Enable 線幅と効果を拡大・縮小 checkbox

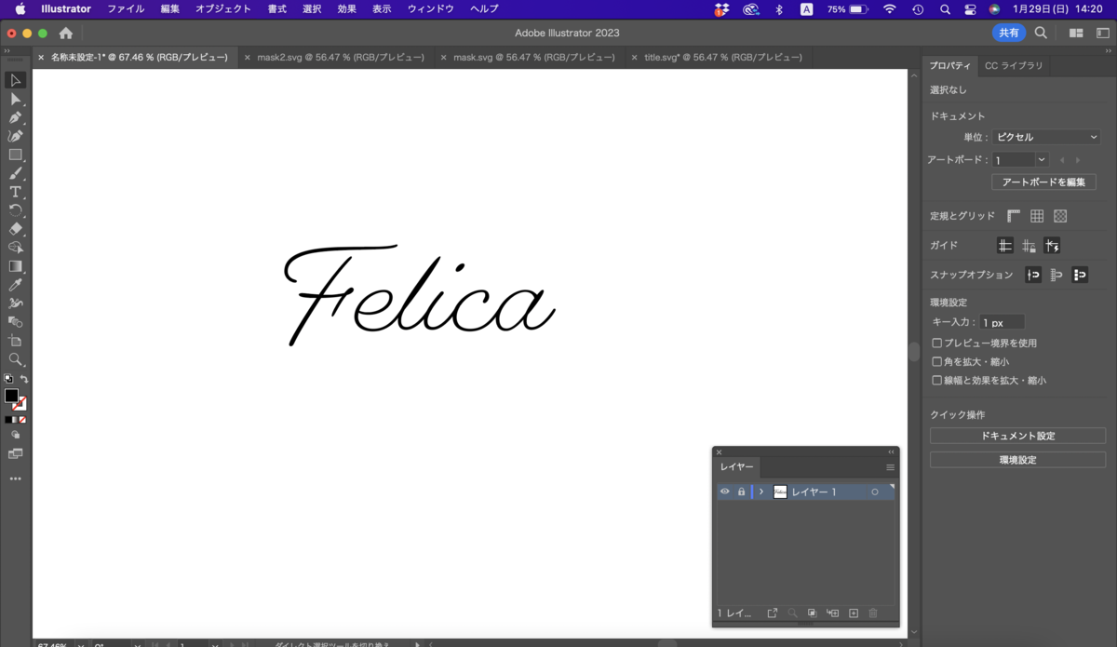tap(937, 381)
